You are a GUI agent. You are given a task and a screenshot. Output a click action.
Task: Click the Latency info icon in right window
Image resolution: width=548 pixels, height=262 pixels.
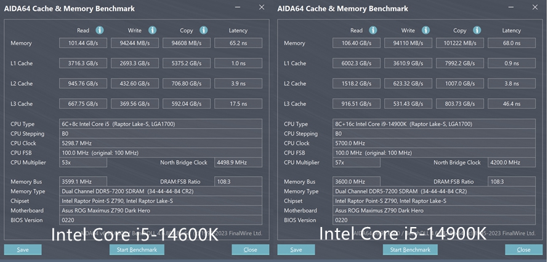coord(512,30)
